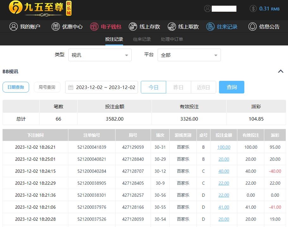Screen dimensions: 288x227
Task: Click the date range input 2023-12-02
Action: (102, 87)
